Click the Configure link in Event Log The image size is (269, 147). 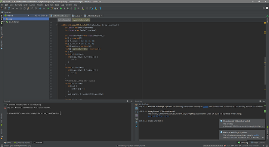pyautogui.click(x=160, y=116)
